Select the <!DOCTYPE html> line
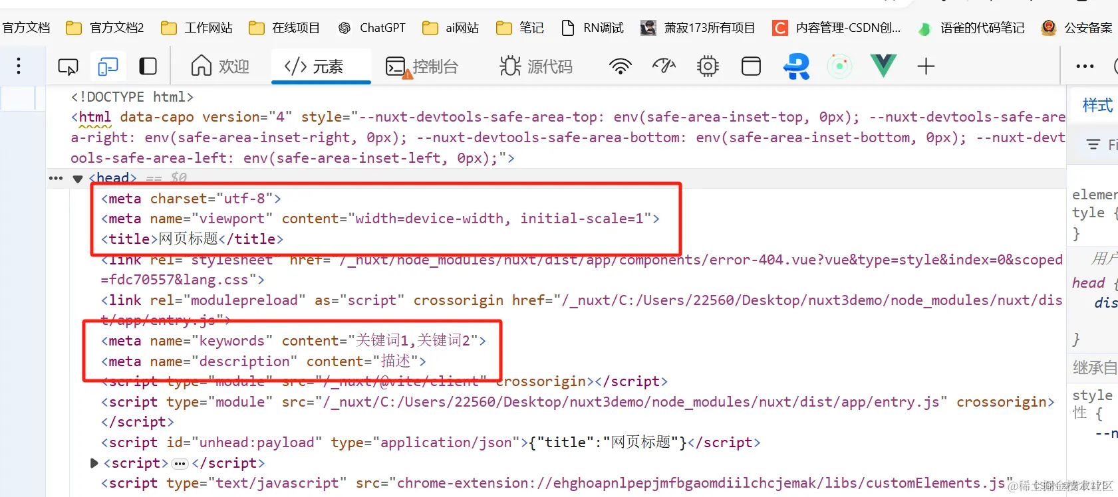The image size is (1118, 497). pyautogui.click(x=132, y=97)
